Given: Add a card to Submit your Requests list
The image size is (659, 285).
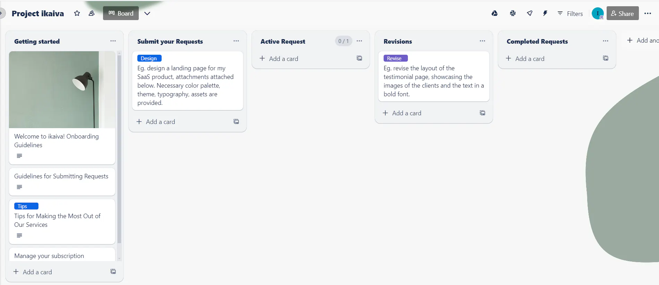Looking at the screenshot, I should click(156, 122).
